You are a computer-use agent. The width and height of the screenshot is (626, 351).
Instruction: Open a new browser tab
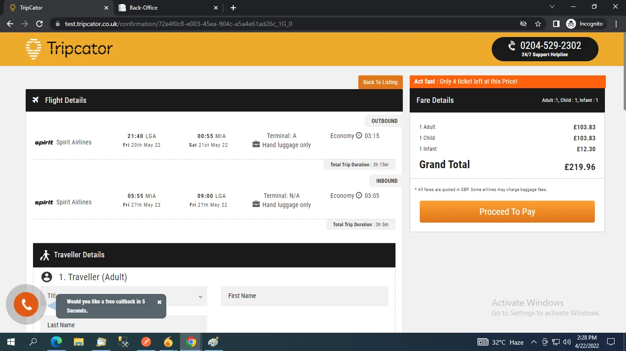(233, 8)
